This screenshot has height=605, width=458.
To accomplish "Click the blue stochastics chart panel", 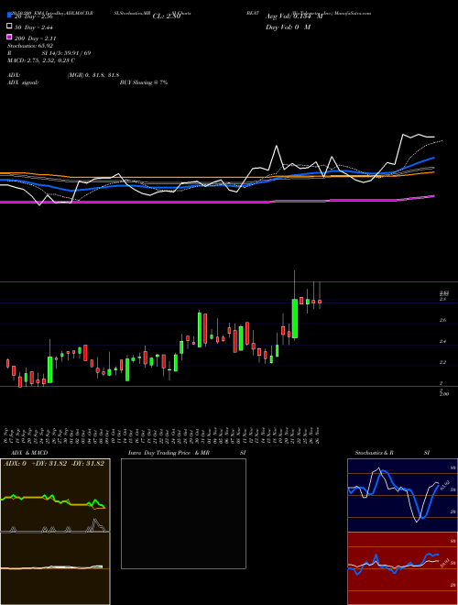I will click(402, 495).
